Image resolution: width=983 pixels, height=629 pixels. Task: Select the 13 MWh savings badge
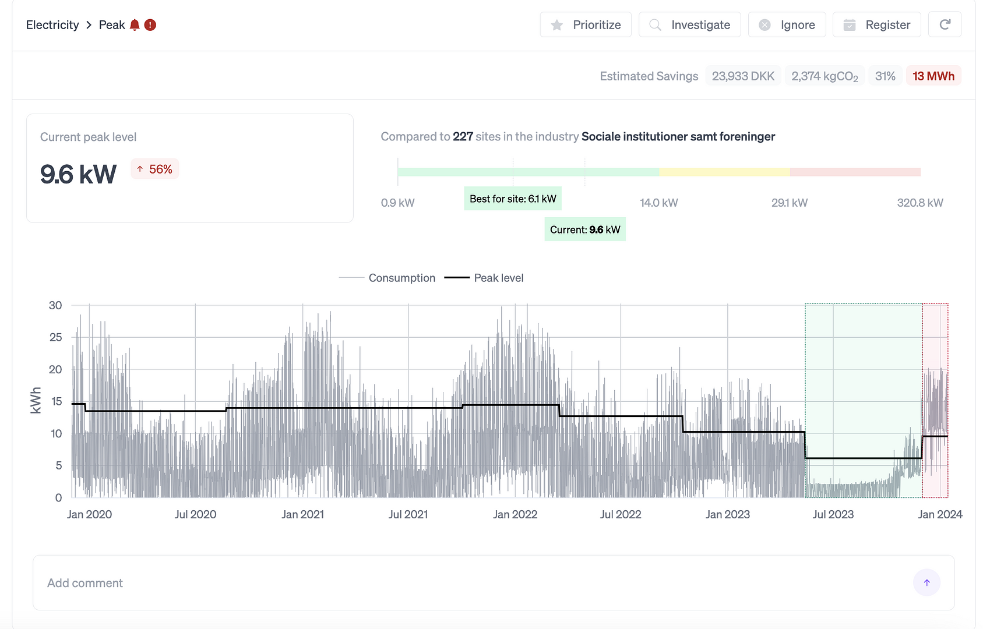933,76
